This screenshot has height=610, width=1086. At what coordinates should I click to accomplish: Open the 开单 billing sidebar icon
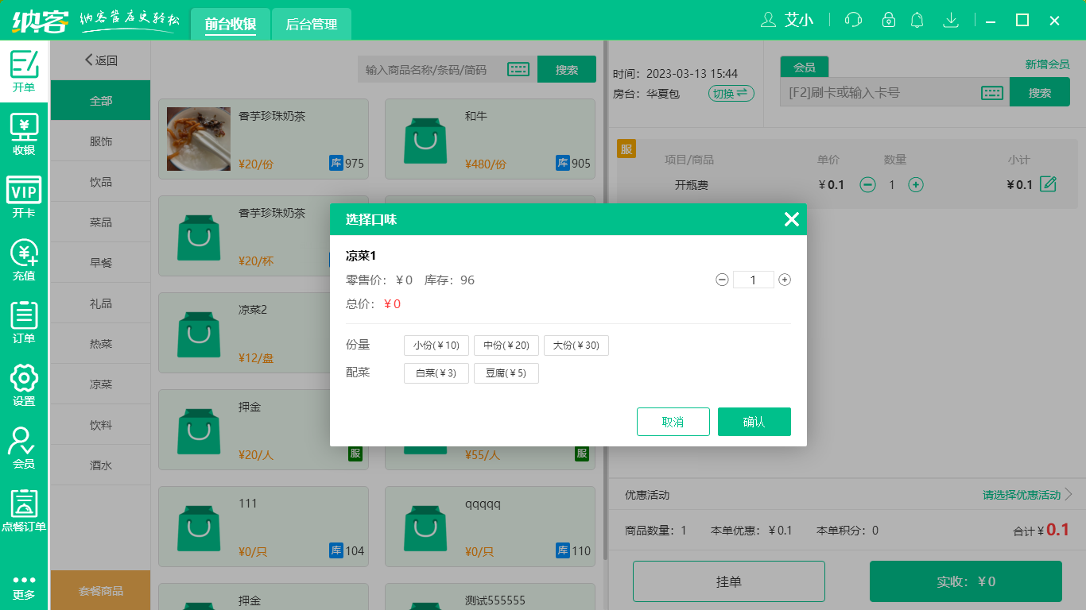coord(24,71)
